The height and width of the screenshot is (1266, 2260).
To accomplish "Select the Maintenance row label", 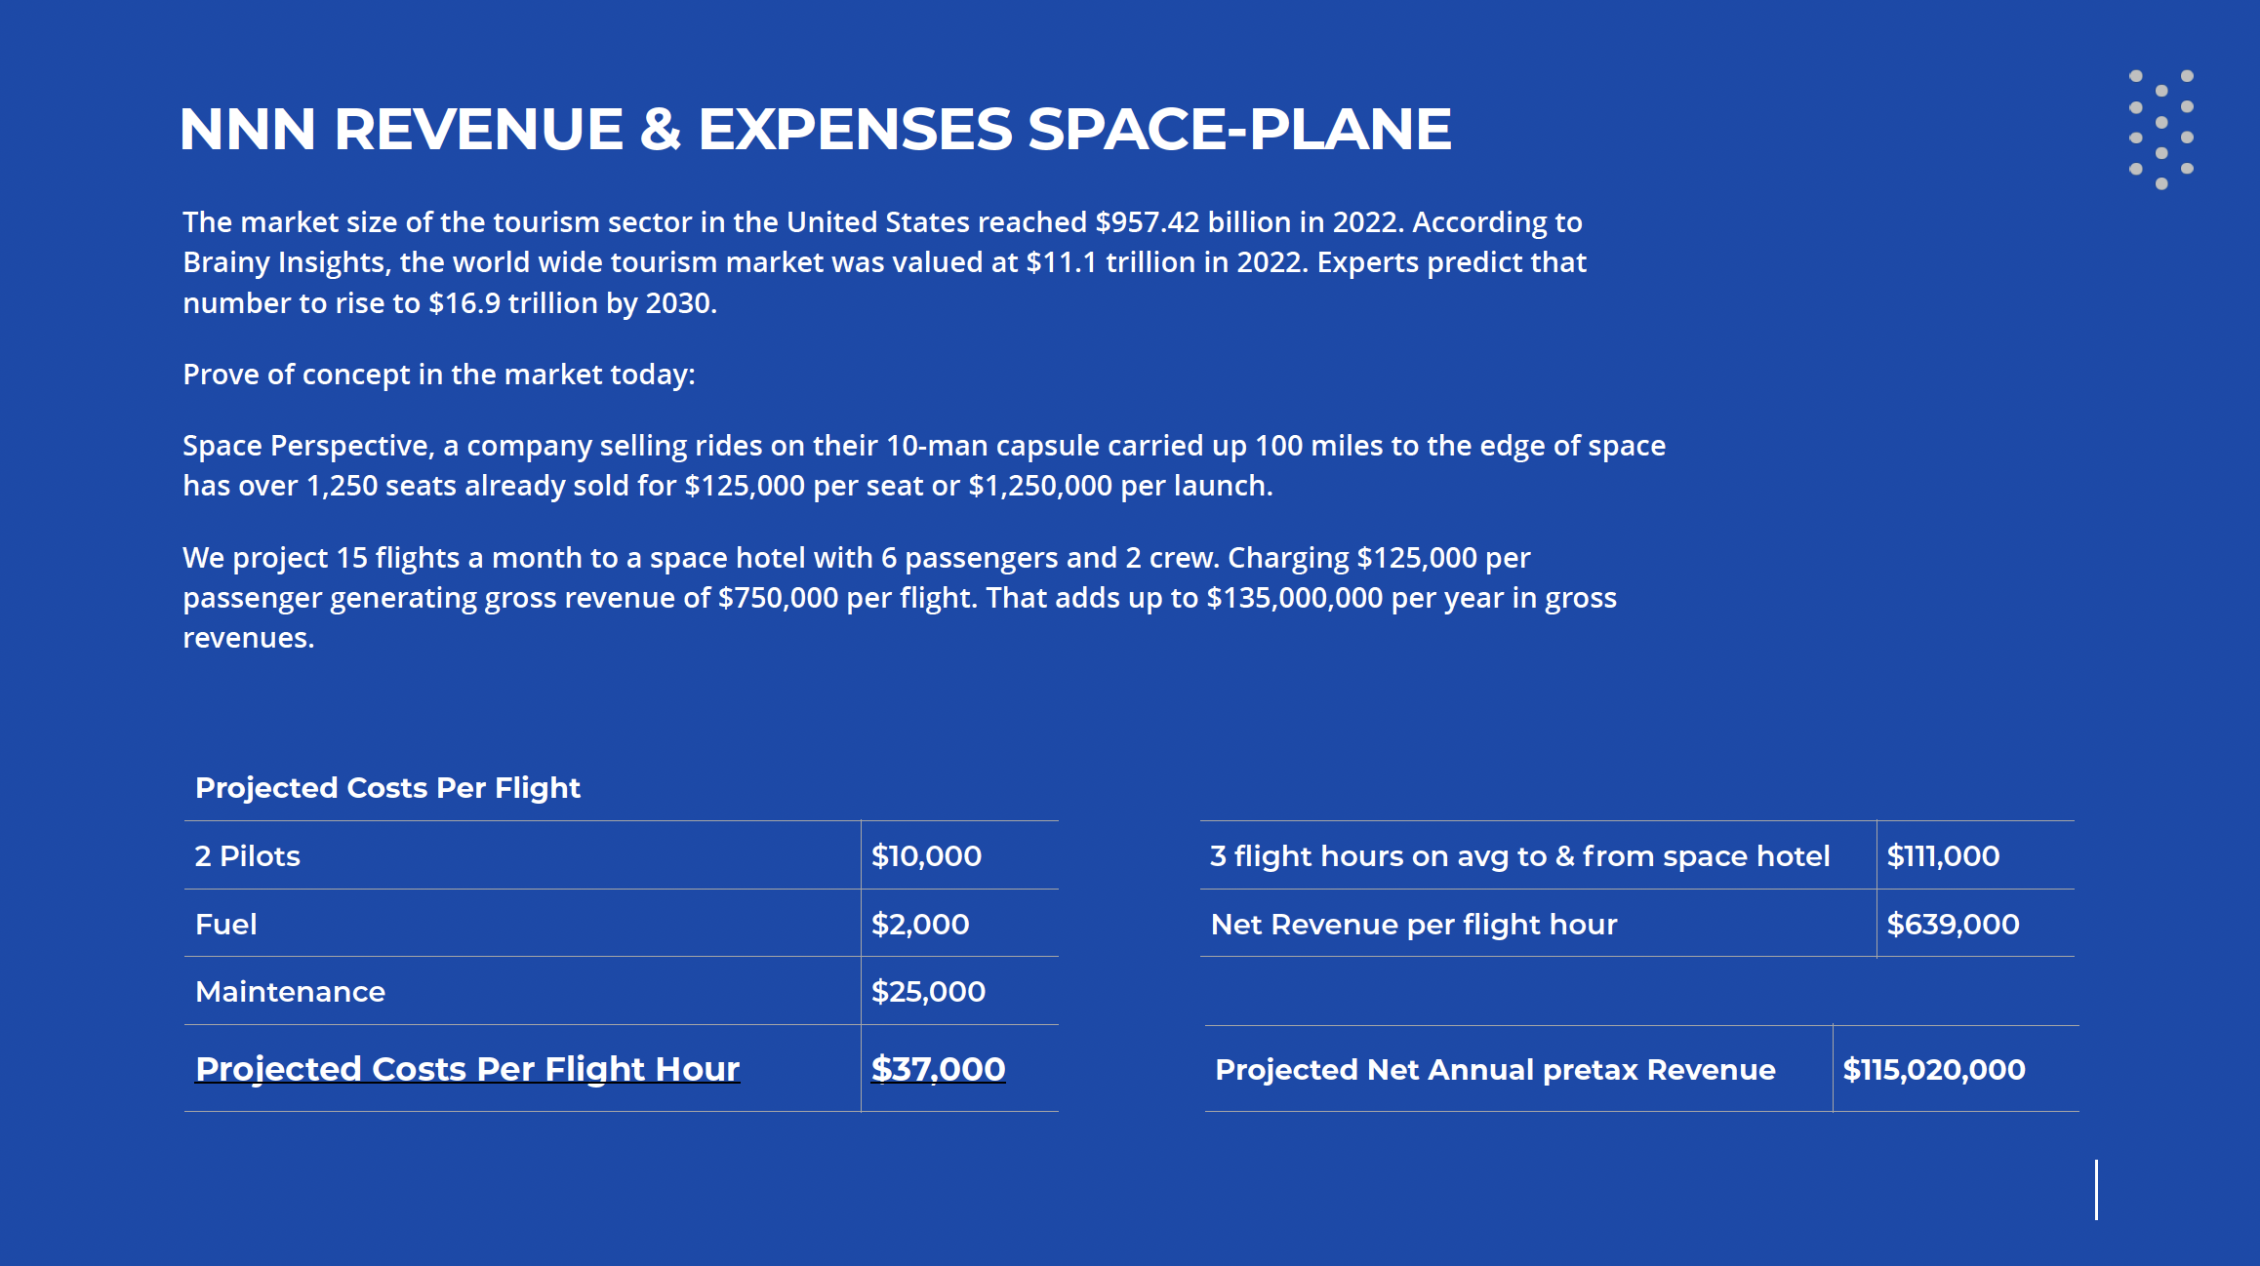I will point(522,991).
